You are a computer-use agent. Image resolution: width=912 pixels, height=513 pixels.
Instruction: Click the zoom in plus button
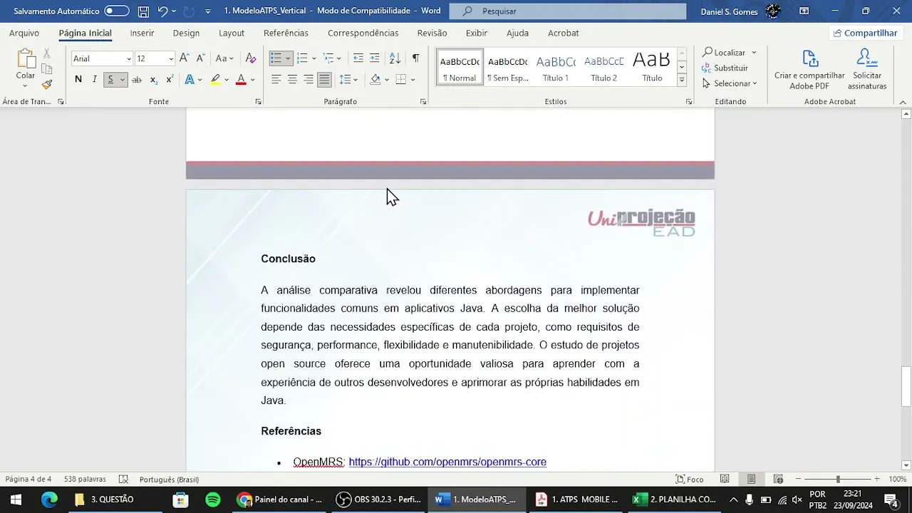tap(876, 479)
